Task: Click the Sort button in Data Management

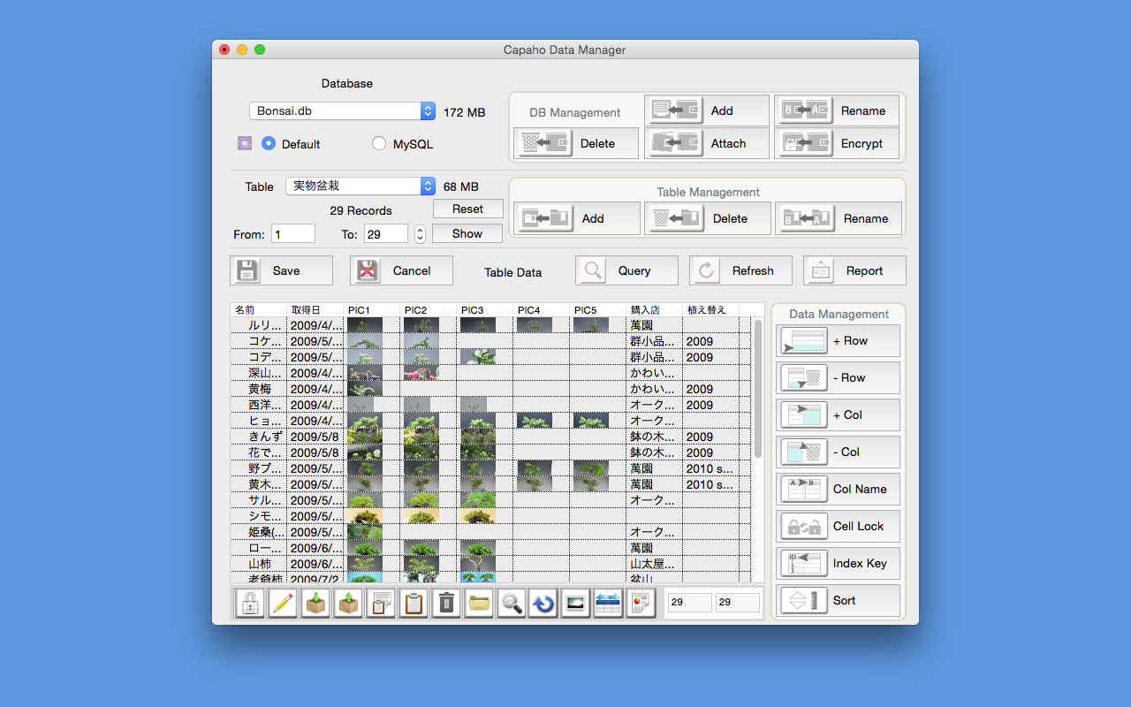Action: [838, 600]
